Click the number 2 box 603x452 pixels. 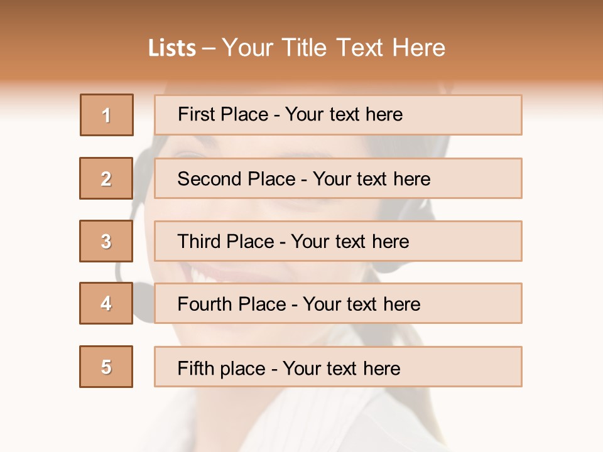106,178
